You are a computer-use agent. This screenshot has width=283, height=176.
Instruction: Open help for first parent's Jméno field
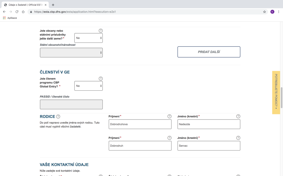point(238,116)
